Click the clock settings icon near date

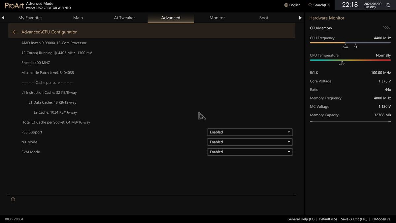click(388, 5)
